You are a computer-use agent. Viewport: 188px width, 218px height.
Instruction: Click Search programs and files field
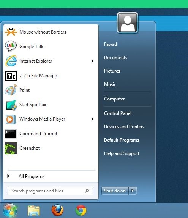coord(50,191)
